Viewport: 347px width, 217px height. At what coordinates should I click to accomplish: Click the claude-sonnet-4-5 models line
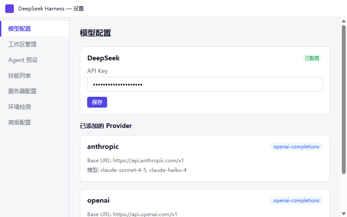point(137,170)
